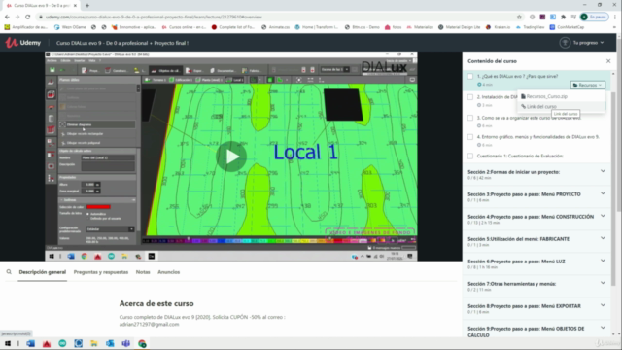Bookmark this page with the star icon
The width and height of the screenshot is (622, 350).
click(519, 17)
